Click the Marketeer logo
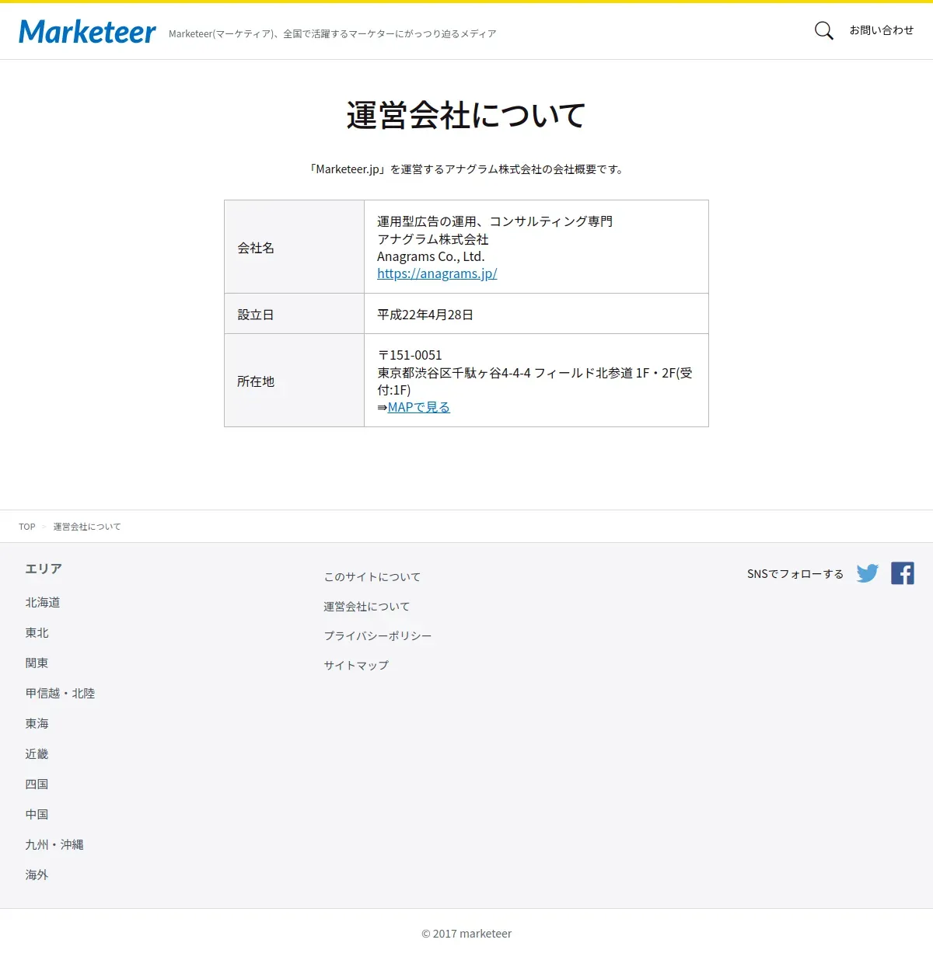 (x=87, y=32)
